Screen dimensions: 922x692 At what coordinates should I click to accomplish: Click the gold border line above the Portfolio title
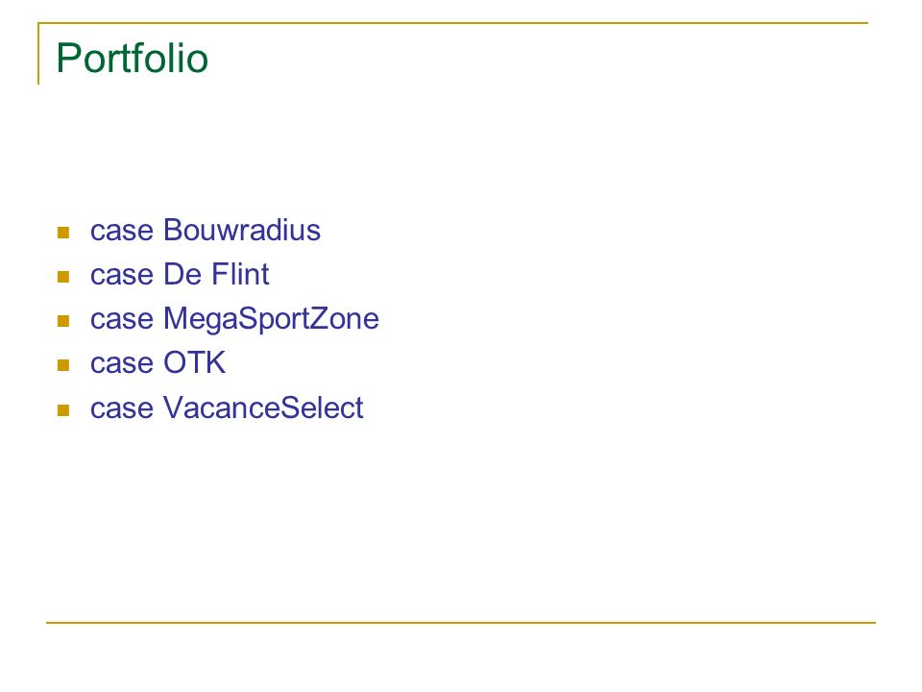[452, 23]
